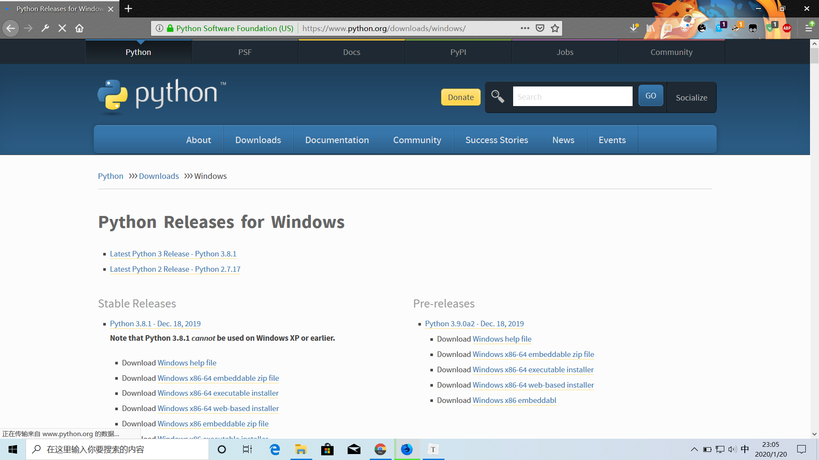Screen dimensions: 819x460
Task: Download pre-release Windows help file
Action: coord(502,339)
